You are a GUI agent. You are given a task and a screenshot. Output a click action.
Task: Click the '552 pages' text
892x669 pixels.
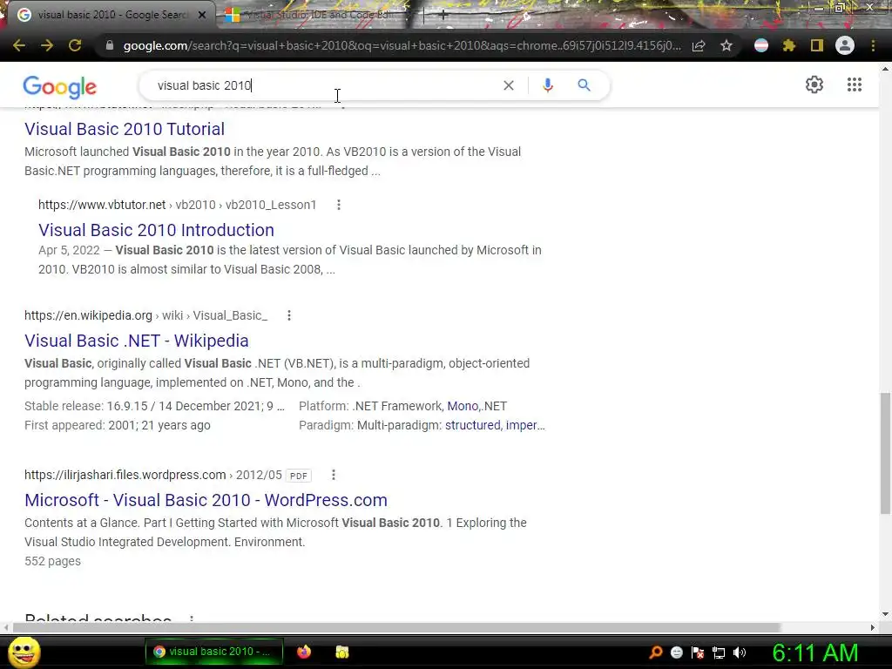click(52, 562)
